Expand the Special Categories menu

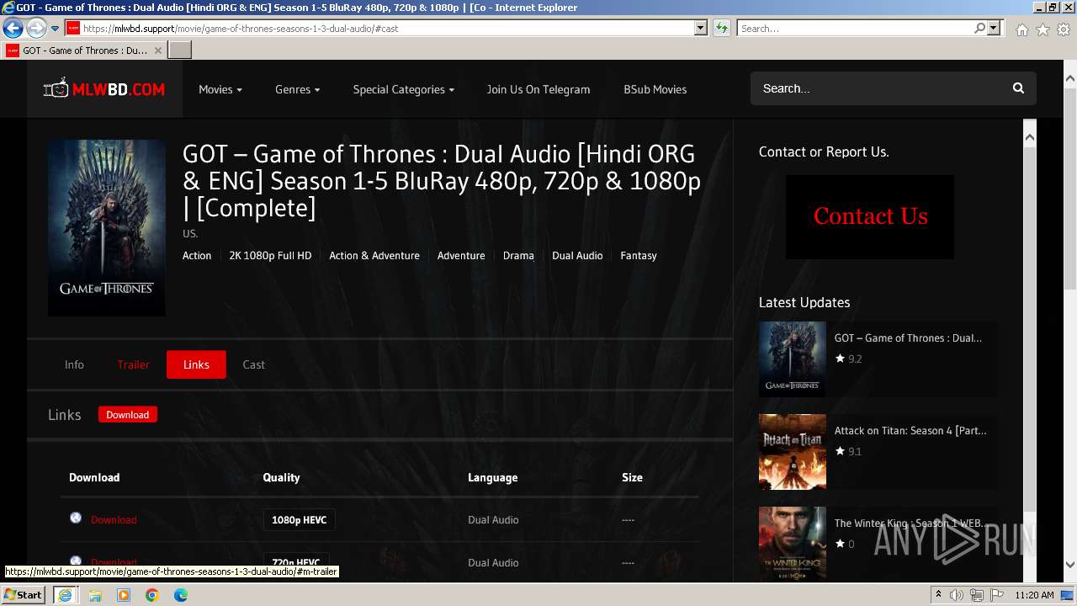click(x=403, y=89)
